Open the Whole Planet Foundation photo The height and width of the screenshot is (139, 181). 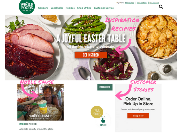coord(40,102)
